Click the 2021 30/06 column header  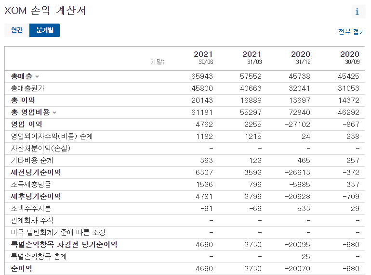(203, 58)
